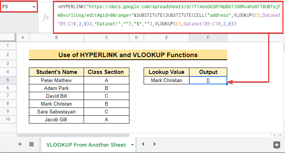The height and width of the screenshot is (153, 285).
Task: Select the Peter Mathew cell
Action: (x=56, y=80)
